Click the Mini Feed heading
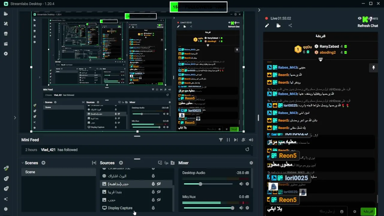This screenshot has width=384, height=216. (30, 140)
